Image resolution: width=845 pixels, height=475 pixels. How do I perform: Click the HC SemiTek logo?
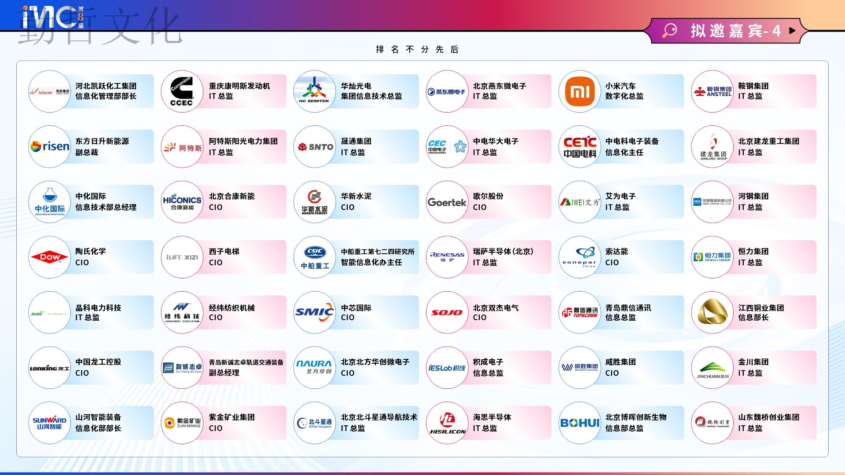point(314,90)
